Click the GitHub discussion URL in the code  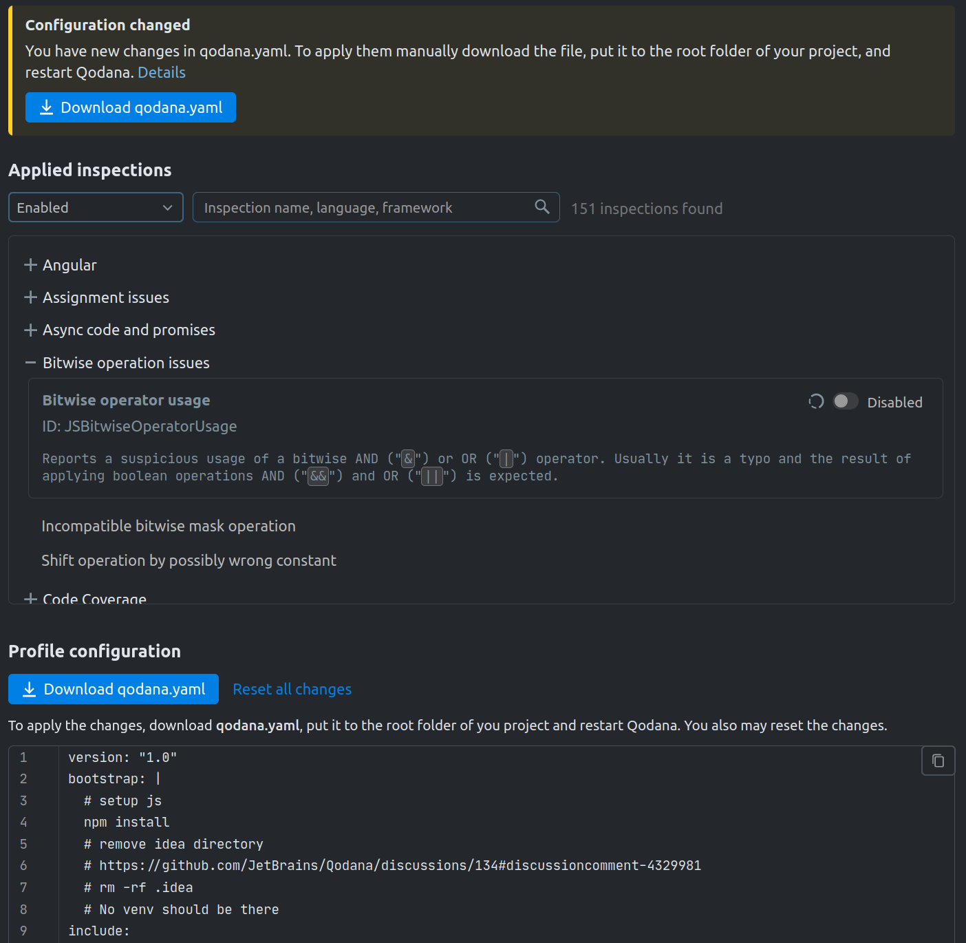400,865
